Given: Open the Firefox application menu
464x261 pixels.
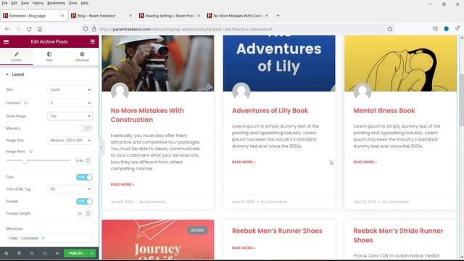Looking at the screenshot, I should [x=457, y=29].
